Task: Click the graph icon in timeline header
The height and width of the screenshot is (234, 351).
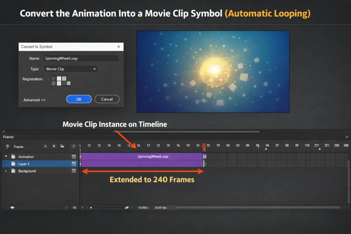Action: (62, 146)
